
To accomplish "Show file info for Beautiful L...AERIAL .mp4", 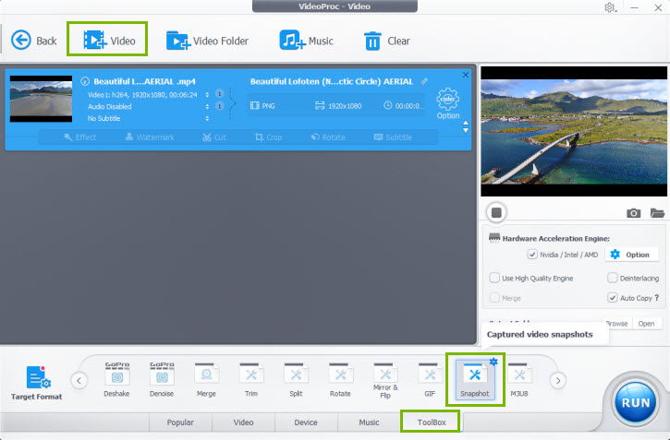I will pos(85,81).
